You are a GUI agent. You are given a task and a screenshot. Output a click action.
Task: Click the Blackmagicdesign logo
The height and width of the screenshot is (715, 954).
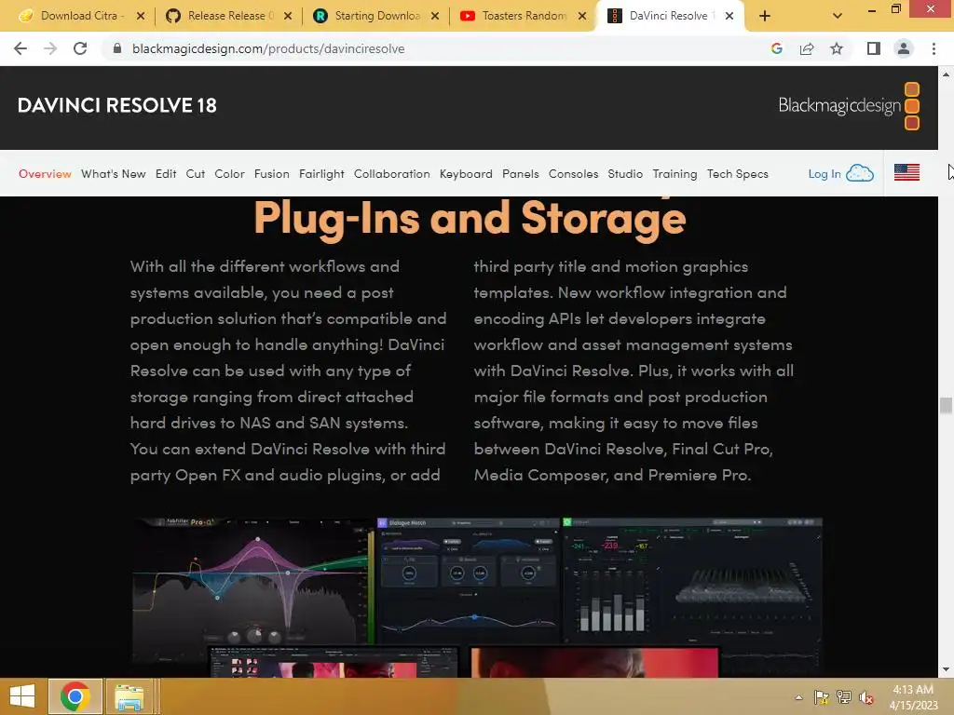849,106
